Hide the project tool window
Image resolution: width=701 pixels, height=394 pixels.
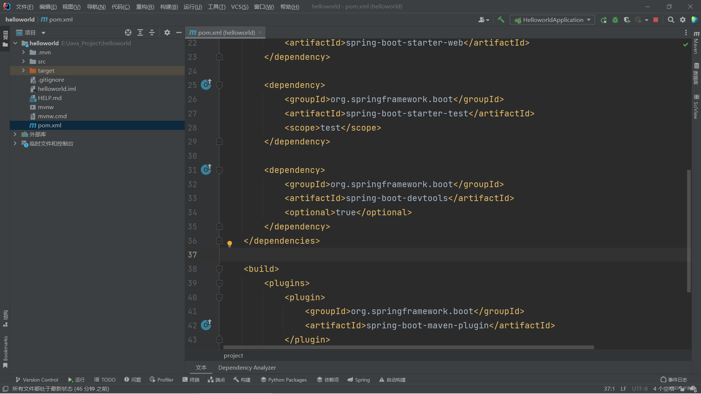[179, 32]
